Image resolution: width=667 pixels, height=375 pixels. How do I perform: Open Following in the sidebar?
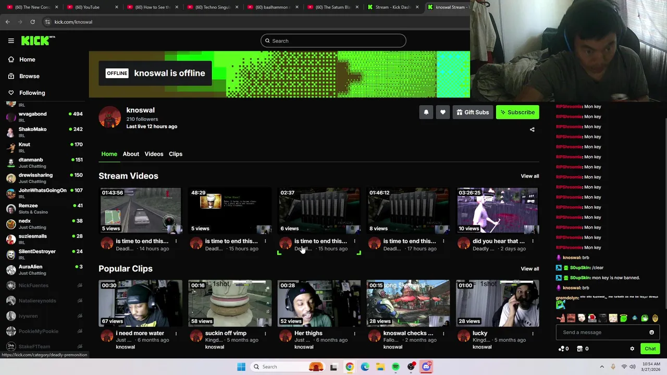coord(26,93)
